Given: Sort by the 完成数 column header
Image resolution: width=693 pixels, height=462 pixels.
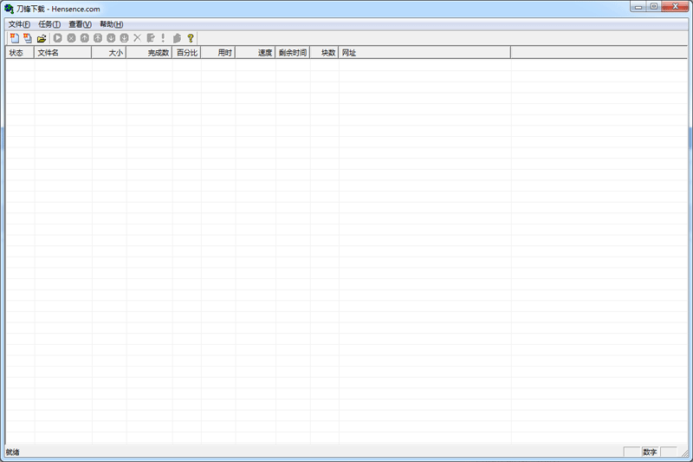Looking at the screenshot, I should click(149, 53).
